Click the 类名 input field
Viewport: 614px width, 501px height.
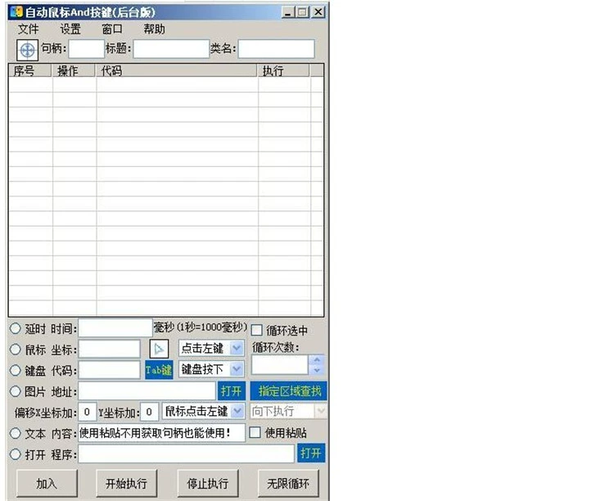point(276,49)
